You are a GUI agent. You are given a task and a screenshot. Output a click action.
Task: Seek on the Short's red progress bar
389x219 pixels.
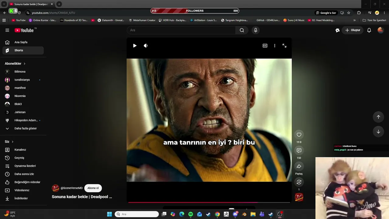(x=209, y=202)
